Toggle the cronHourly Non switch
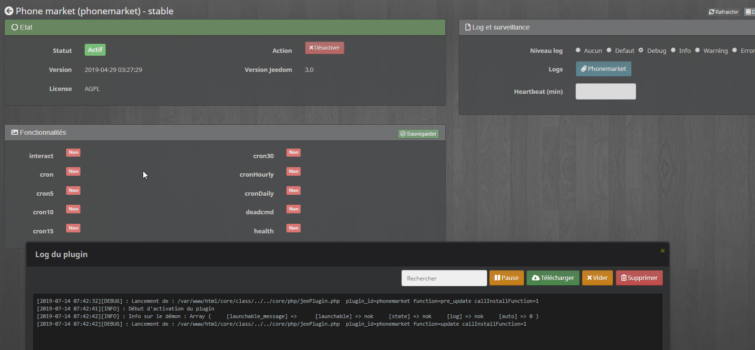 tap(294, 171)
